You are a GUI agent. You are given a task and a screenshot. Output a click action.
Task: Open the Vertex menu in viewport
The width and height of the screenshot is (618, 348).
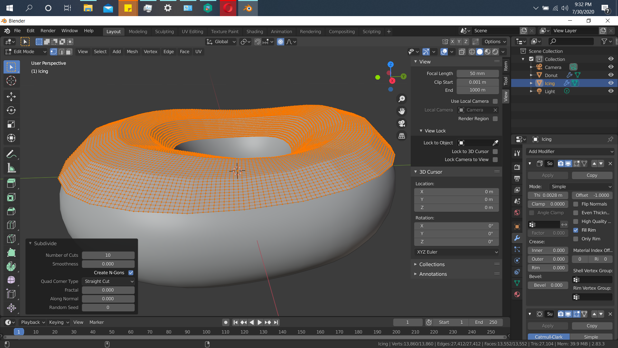[150, 52]
